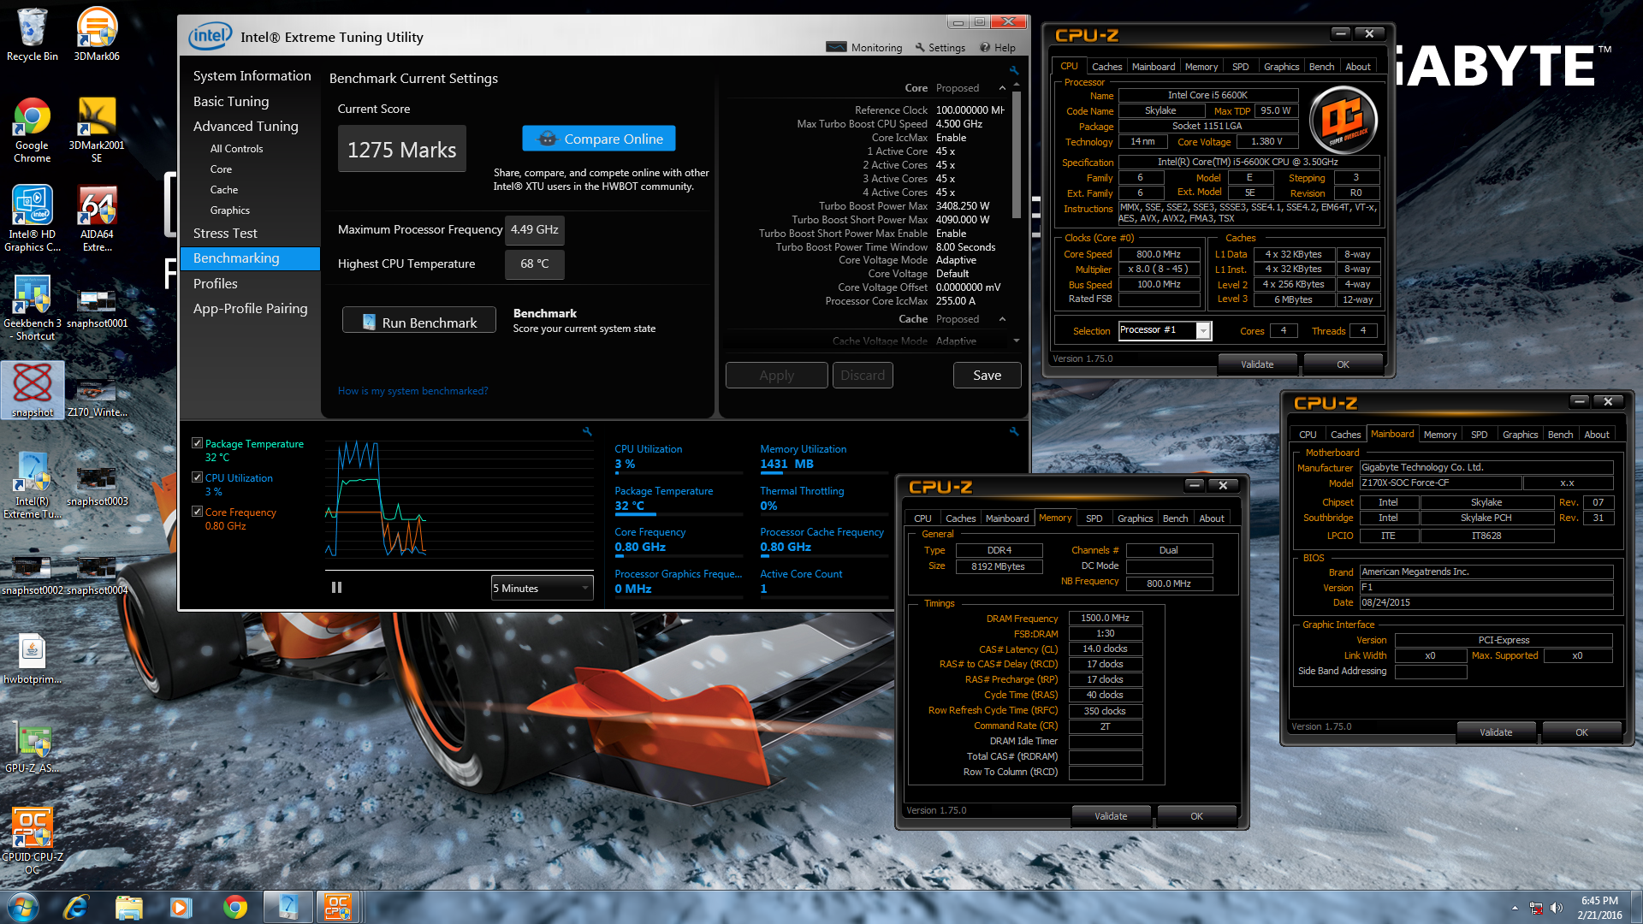Open the CPUID CPU-Z OC desktop icon
The width and height of the screenshot is (1643, 924).
(x=33, y=840)
